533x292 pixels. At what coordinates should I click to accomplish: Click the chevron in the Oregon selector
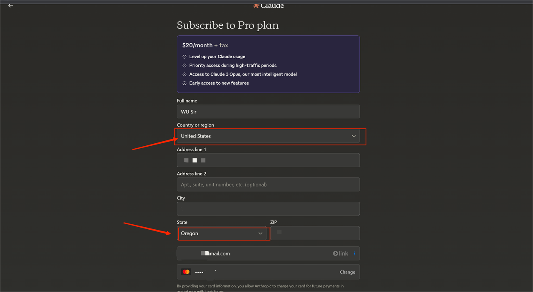[260, 233]
